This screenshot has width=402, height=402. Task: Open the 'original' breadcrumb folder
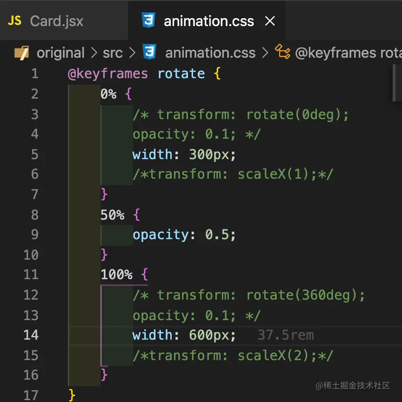click(60, 53)
